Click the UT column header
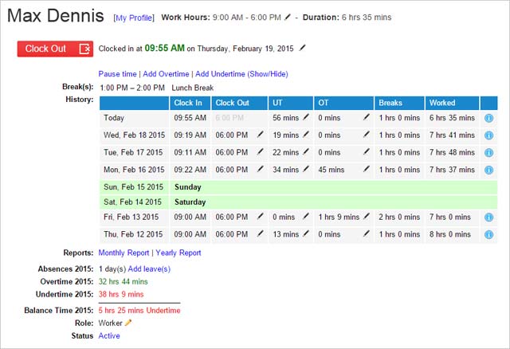Screen dimensions: 510x349 coord(291,103)
